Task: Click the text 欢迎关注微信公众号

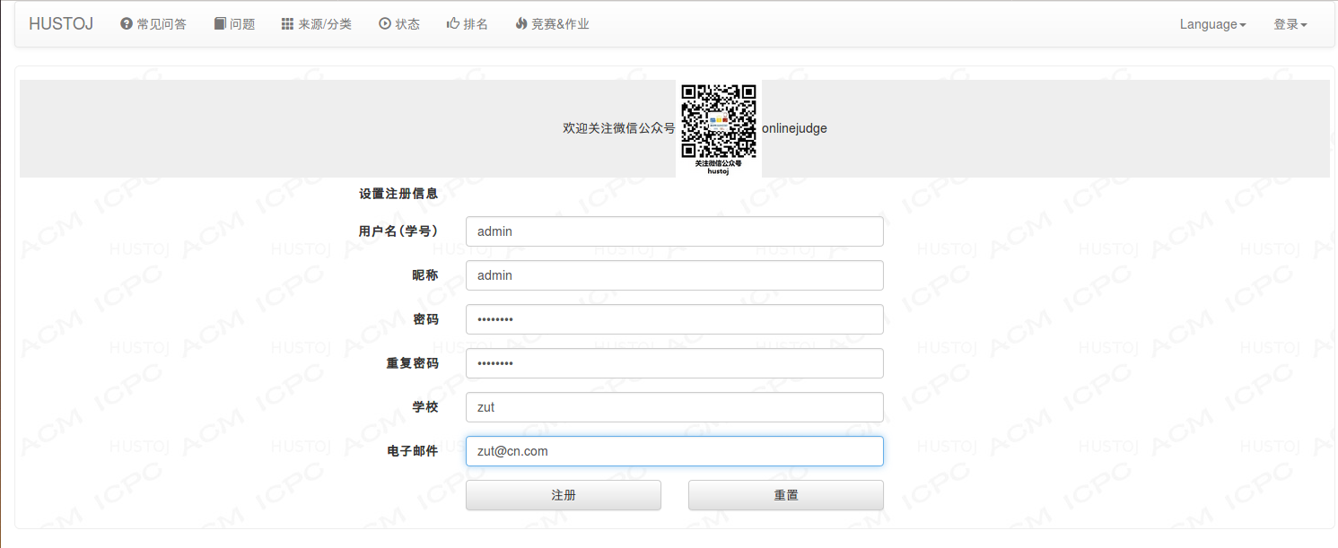Action: [x=618, y=128]
